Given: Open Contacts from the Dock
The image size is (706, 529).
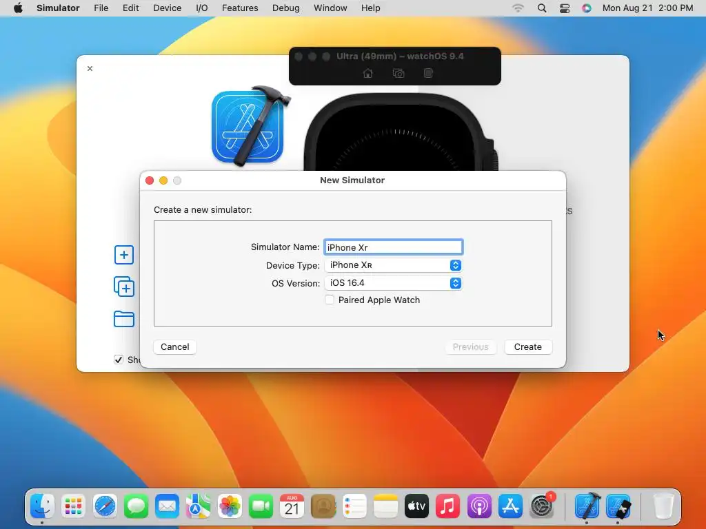Looking at the screenshot, I should pyautogui.click(x=323, y=506).
